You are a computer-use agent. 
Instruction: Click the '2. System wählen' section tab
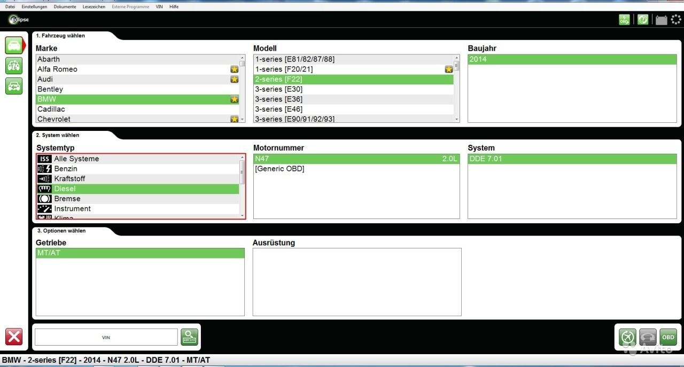58,135
